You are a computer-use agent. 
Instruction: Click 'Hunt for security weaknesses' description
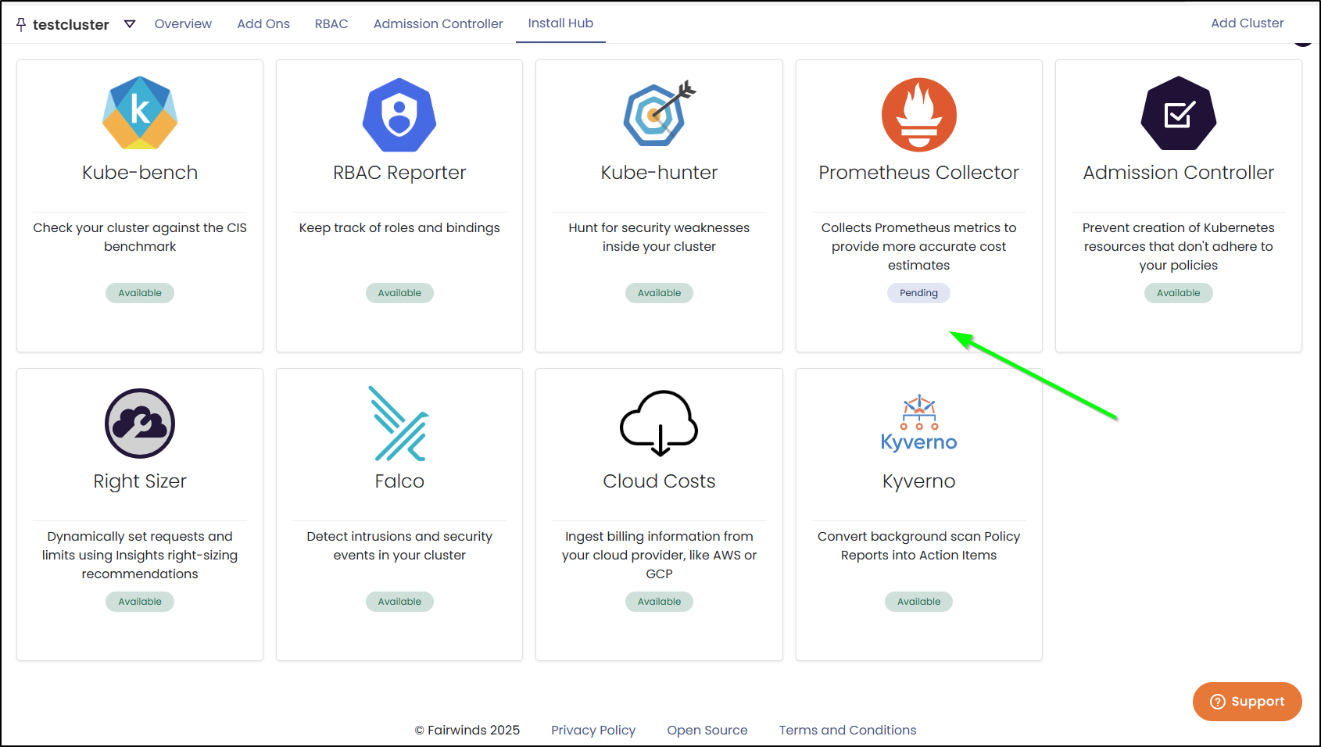(x=659, y=237)
